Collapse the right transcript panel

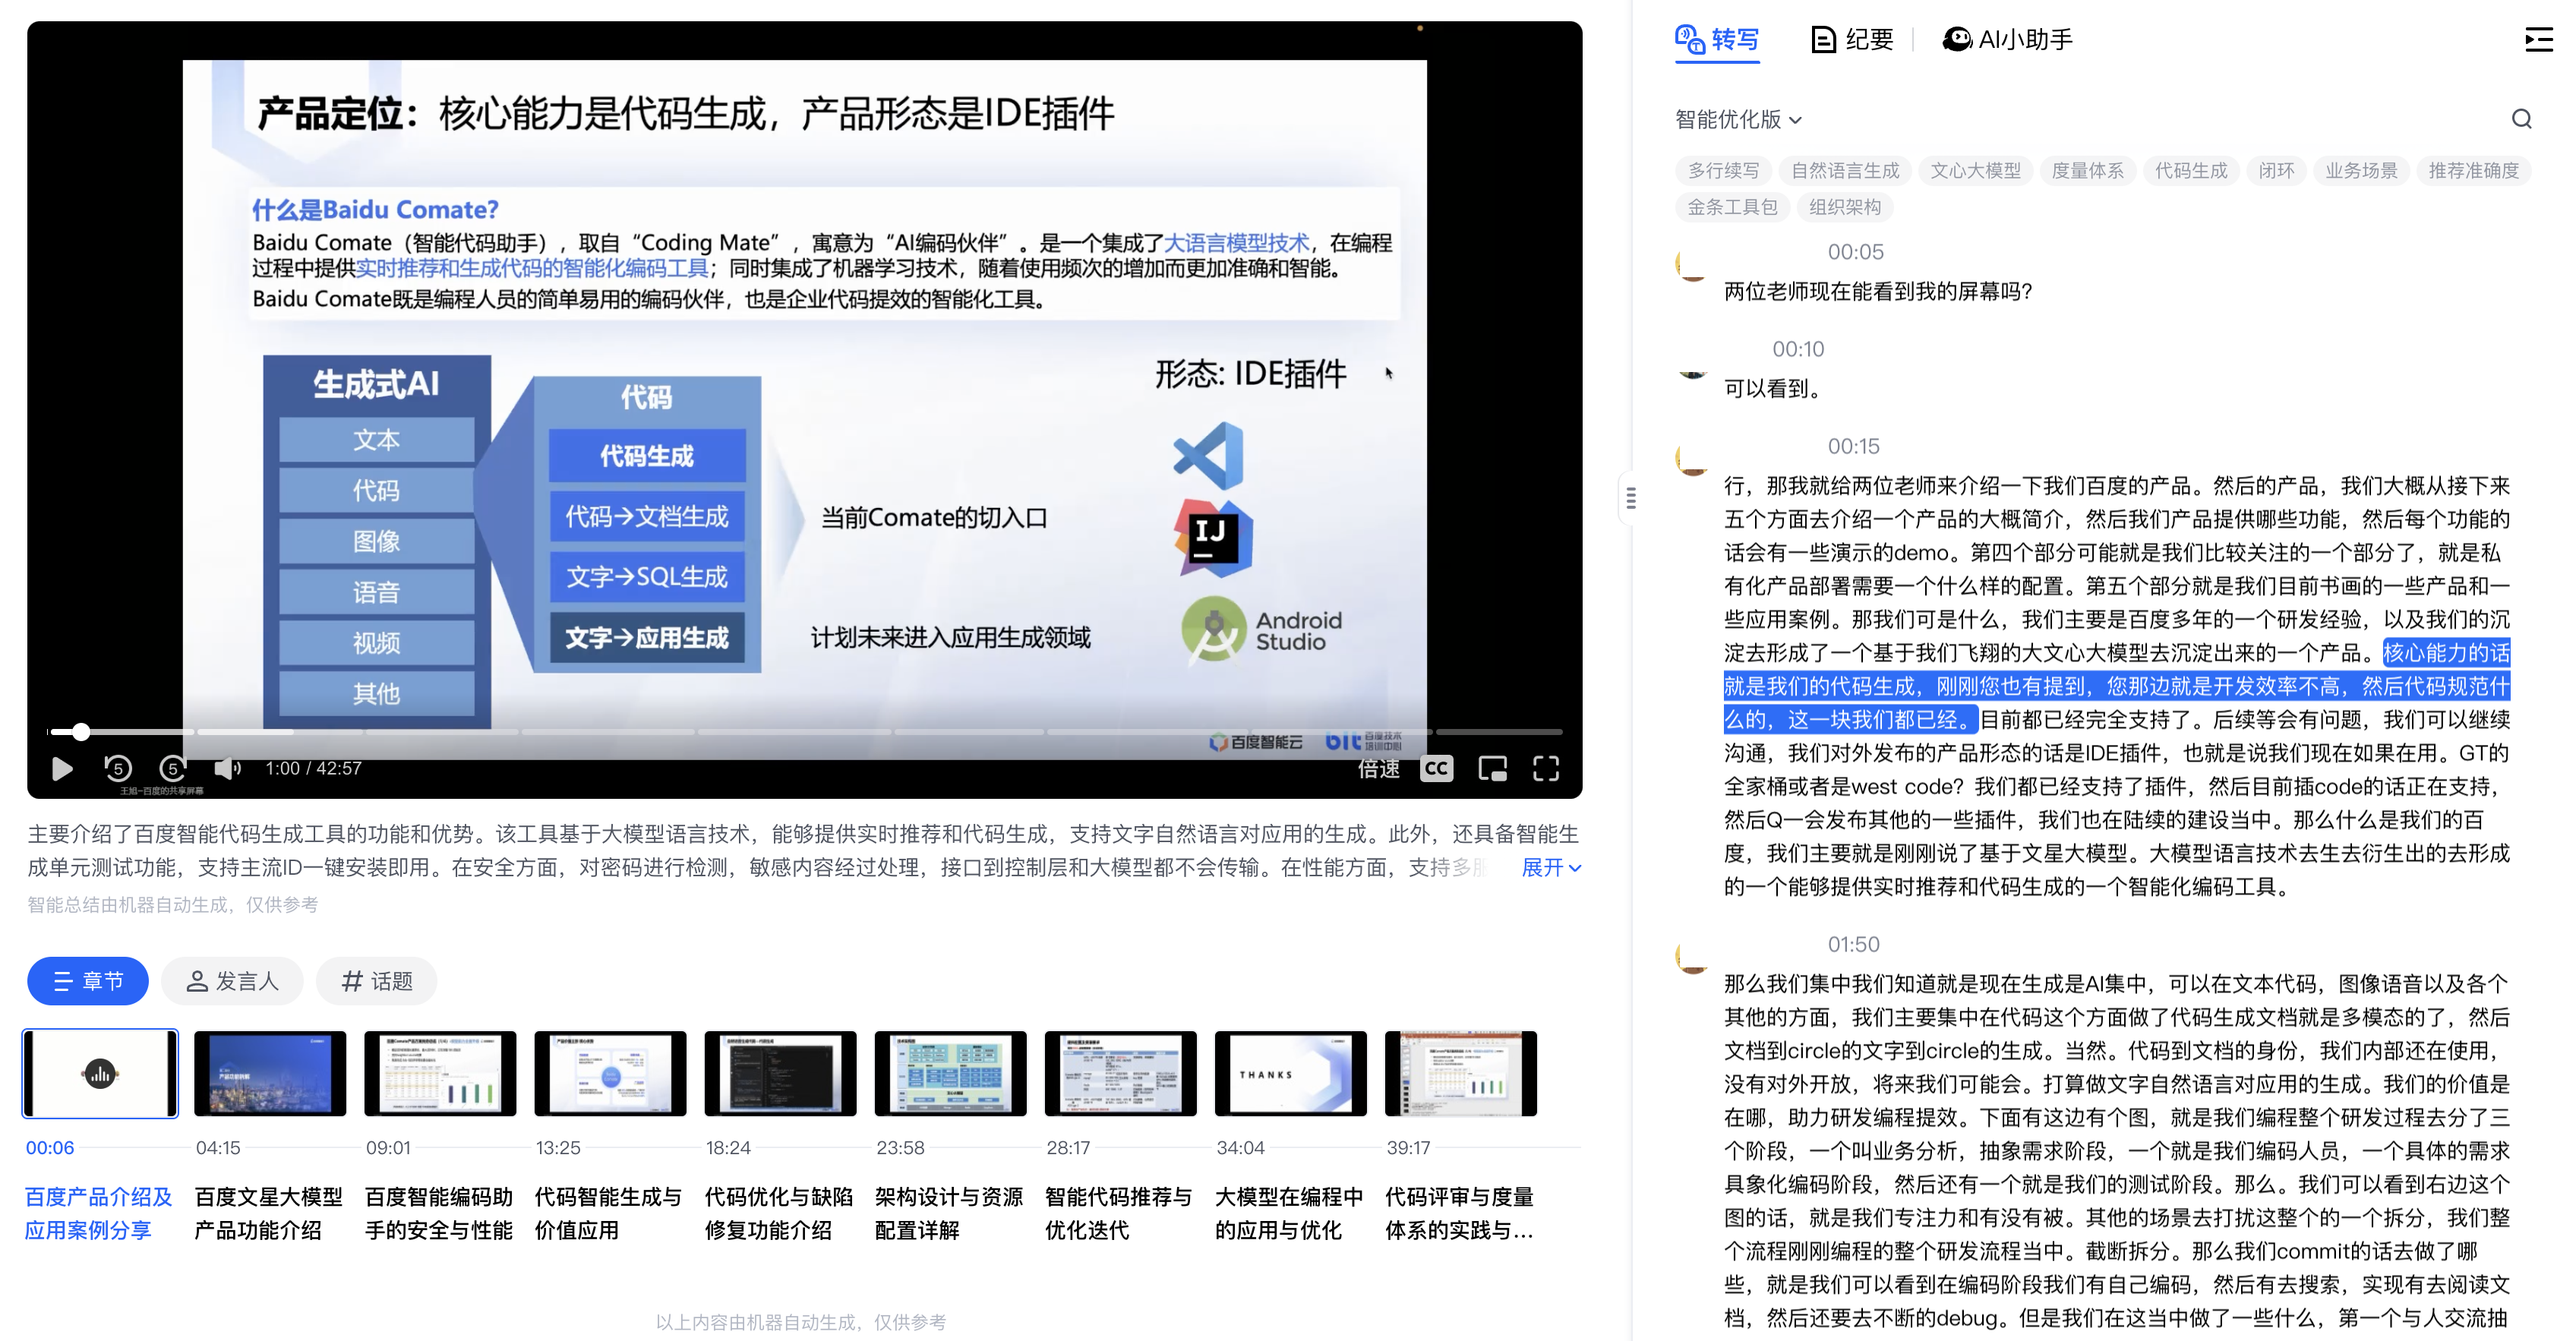pos(2538,40)
